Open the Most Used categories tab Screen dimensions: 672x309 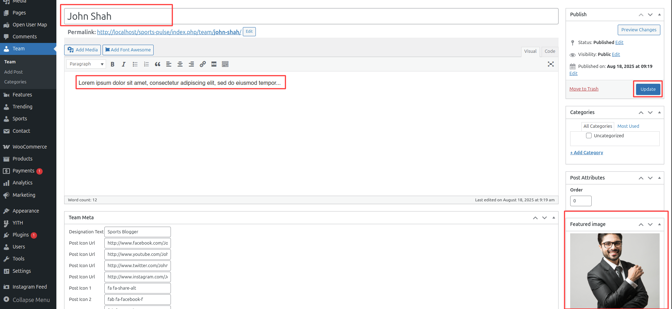(628, 126)
